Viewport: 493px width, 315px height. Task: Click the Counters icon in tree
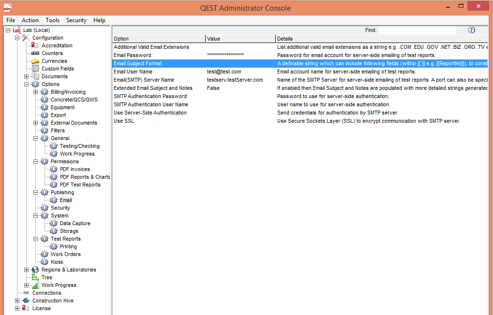click(35, 53)
